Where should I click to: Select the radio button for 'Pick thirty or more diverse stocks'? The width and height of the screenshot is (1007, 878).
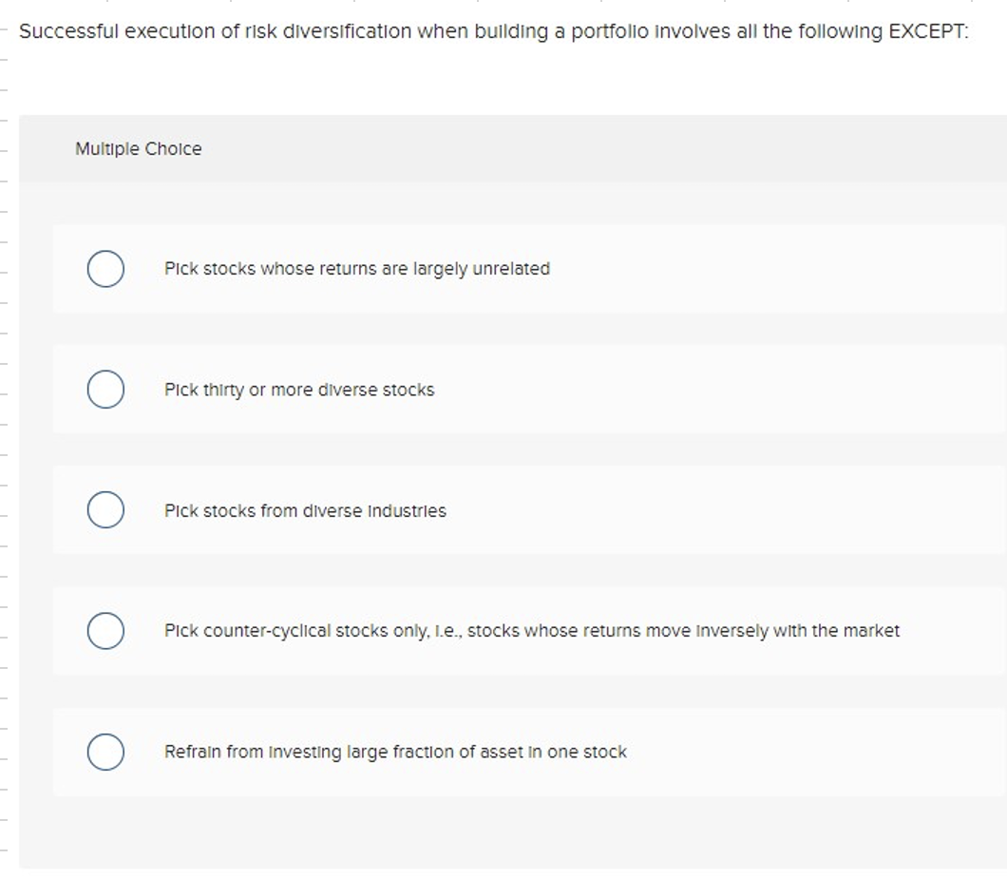point(105,389)
